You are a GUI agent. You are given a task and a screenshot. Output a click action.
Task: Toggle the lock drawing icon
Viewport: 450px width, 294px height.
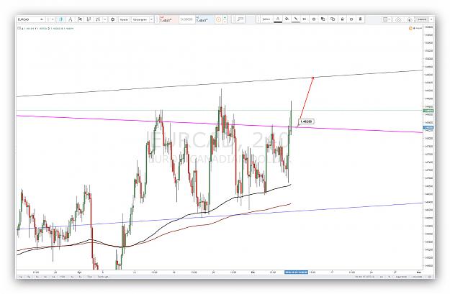point(342,19)
